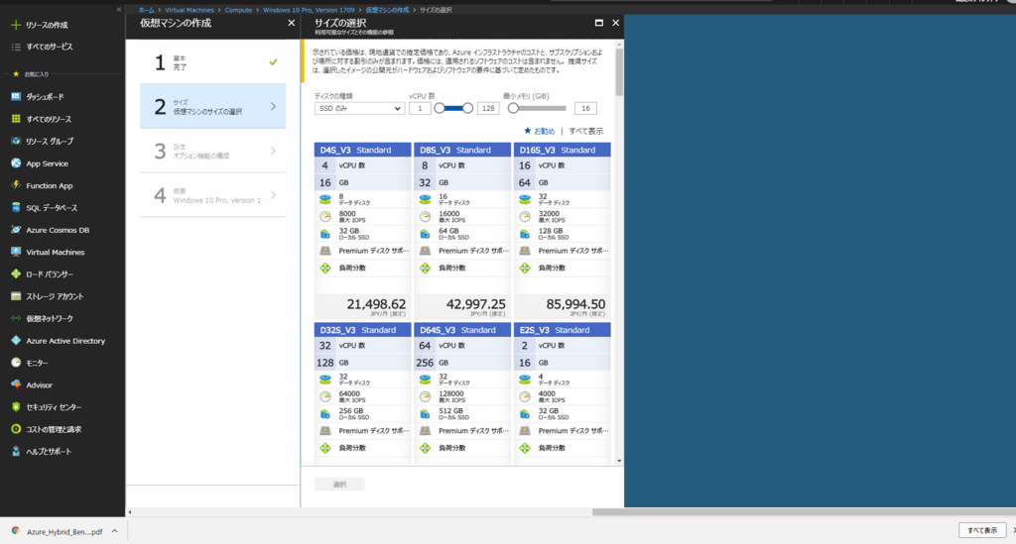
Task: Click the お勧め filter link
Action: pyautogui.click(x=539, y=132)
